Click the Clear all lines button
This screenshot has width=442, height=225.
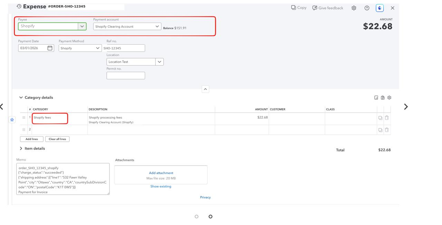(57, 139)
